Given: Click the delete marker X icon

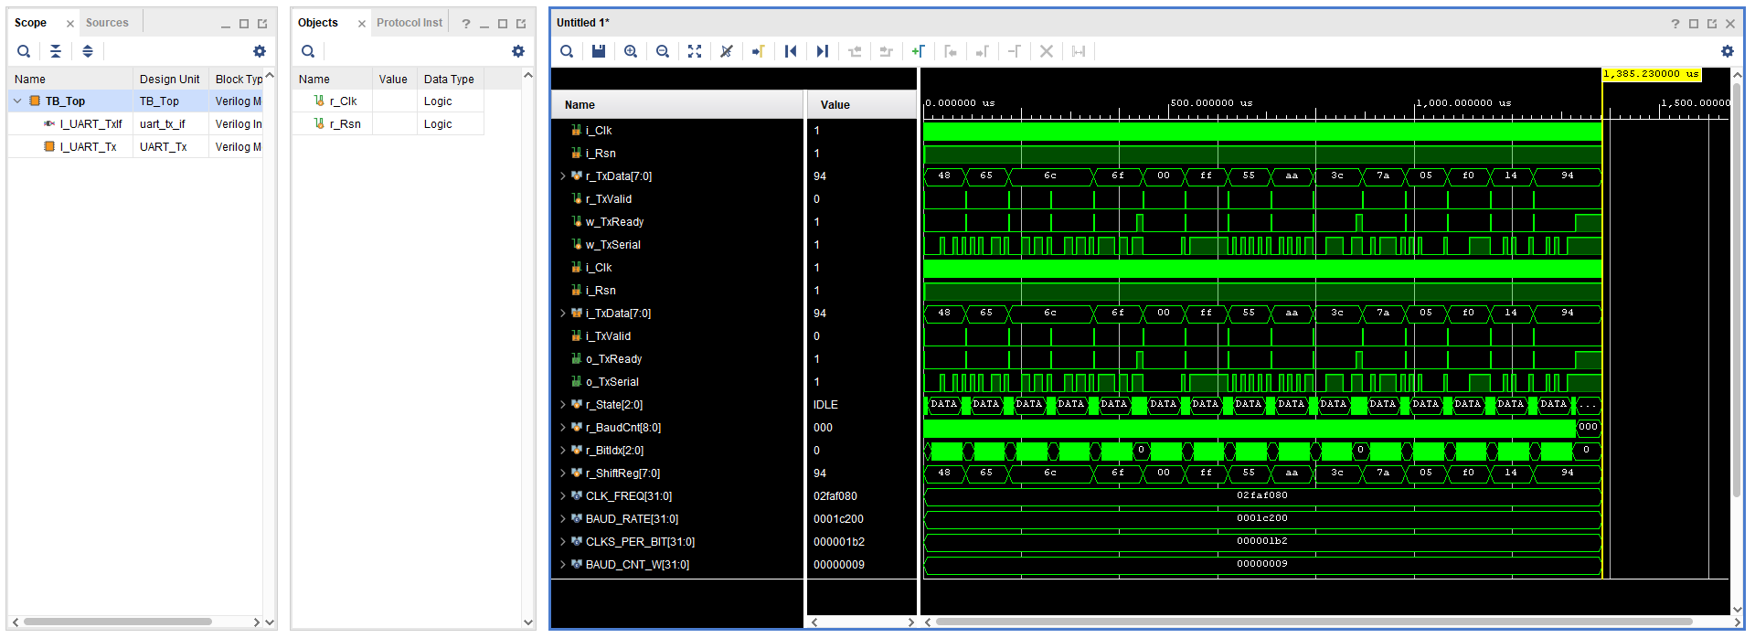Looking at the screenshot, I should point(1047,51).
